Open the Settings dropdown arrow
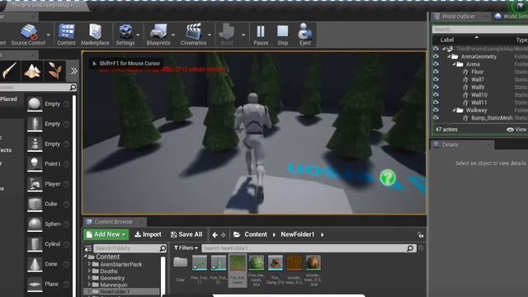The image size is (528, 297). 138,35
